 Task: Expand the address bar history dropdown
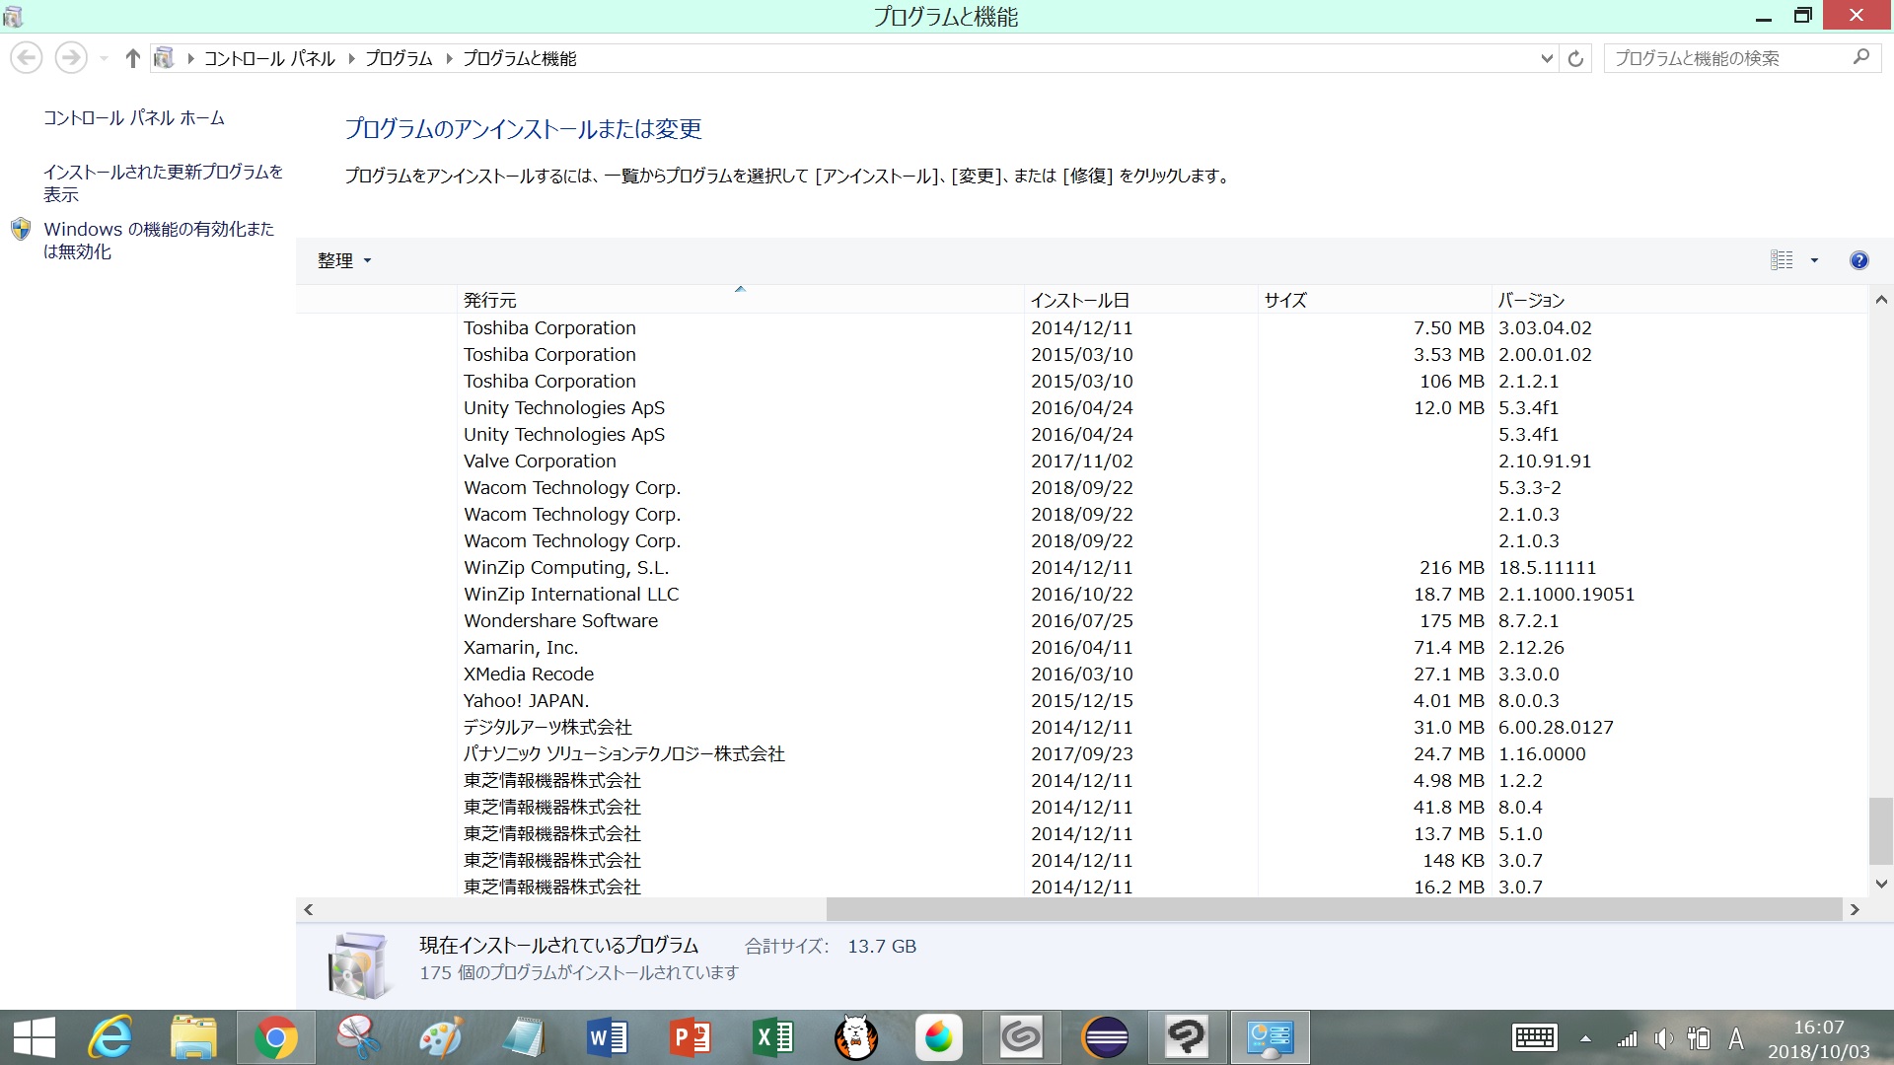pos(1546,59)
